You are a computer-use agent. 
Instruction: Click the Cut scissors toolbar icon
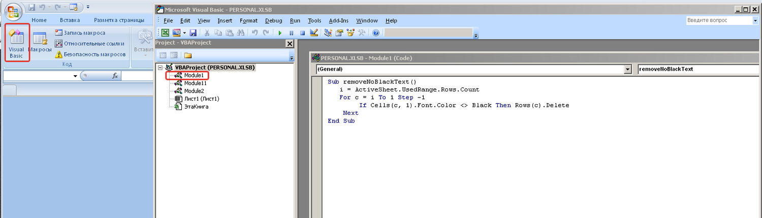tap(207, 33)
